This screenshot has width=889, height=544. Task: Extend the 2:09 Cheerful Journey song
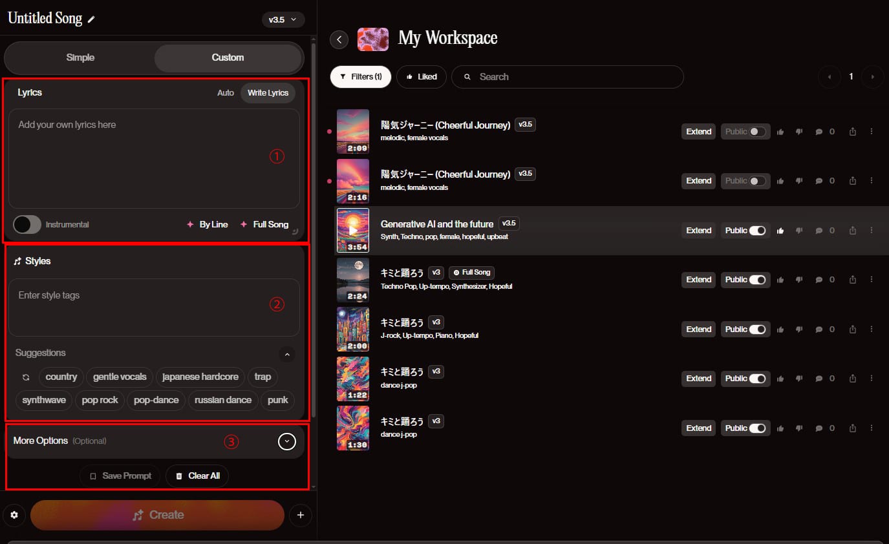tap(699, 132)
